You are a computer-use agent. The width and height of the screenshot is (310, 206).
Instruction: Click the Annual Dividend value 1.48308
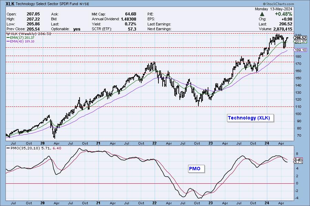128,19
